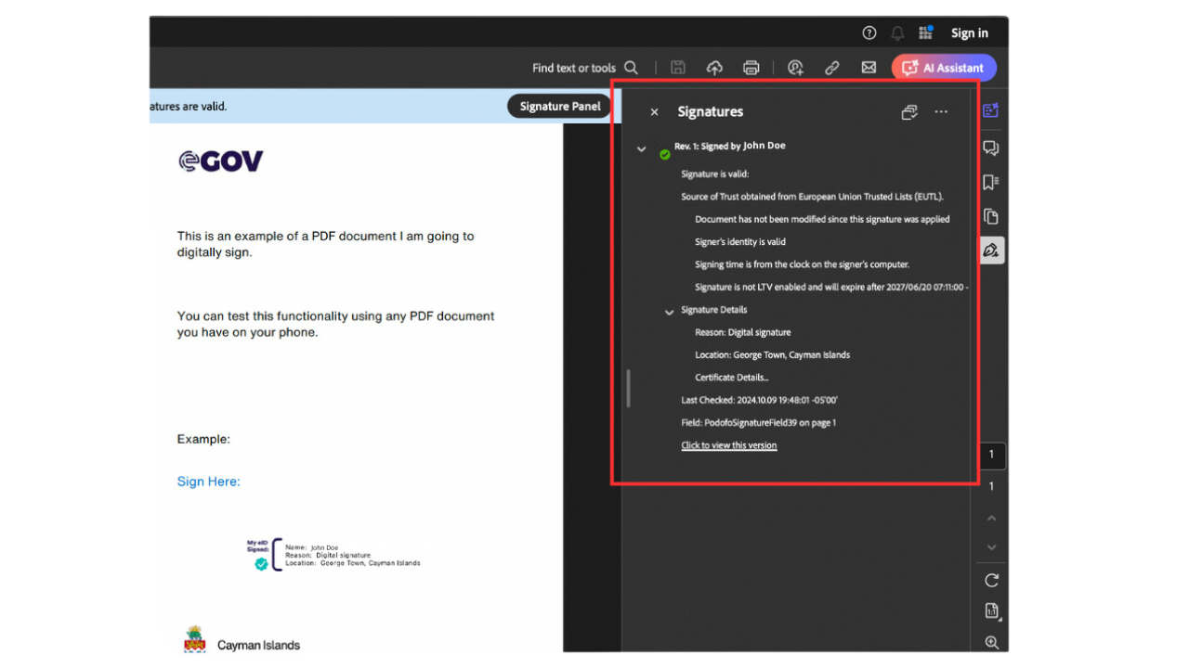Image resolution: width=1189 pixels, height=668 pixels.
Task: Open the Adobe apps grid icon
Action: pos(926,32)
